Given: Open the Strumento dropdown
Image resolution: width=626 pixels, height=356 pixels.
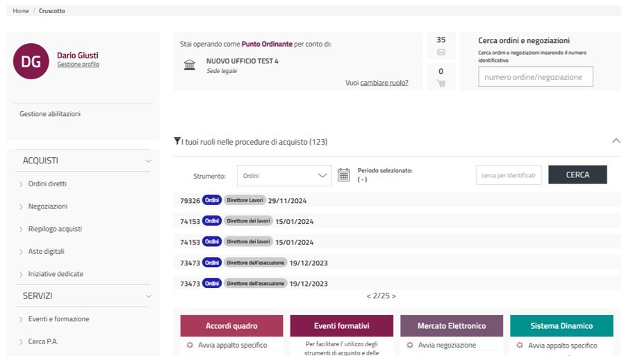Looking at the screenshot, I should (x=284, y=176).
